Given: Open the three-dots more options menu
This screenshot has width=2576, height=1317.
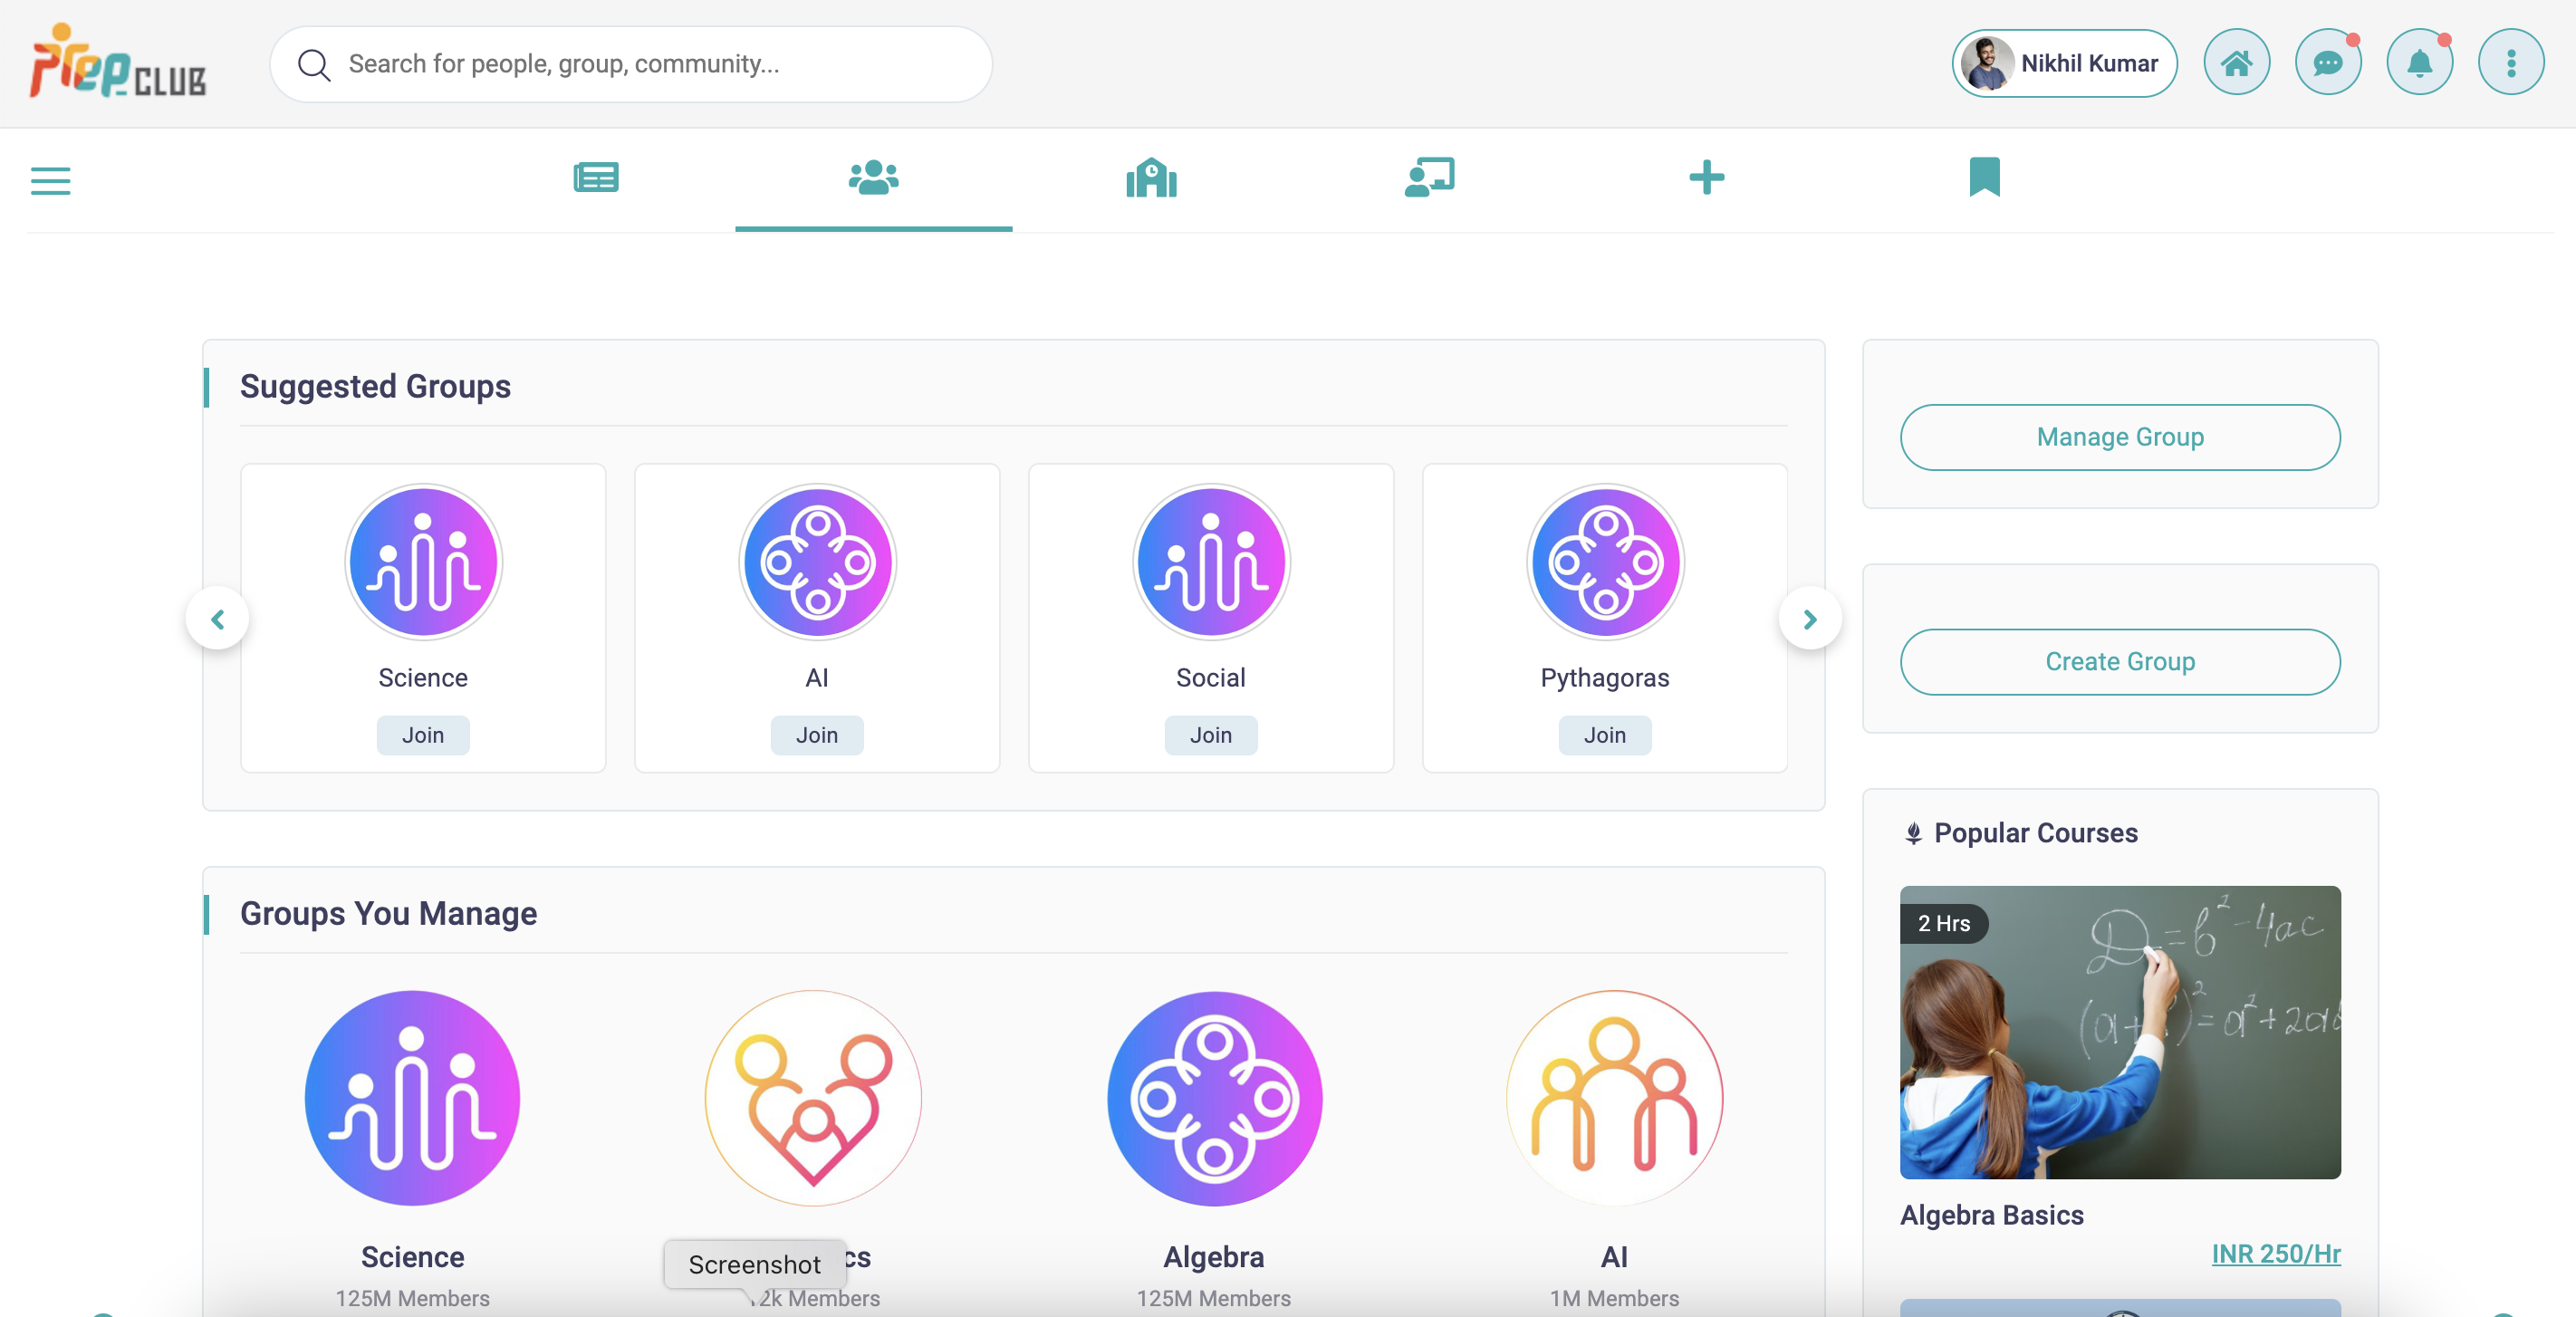Looking at the screenshot, I should click(x=2510, y=63).
